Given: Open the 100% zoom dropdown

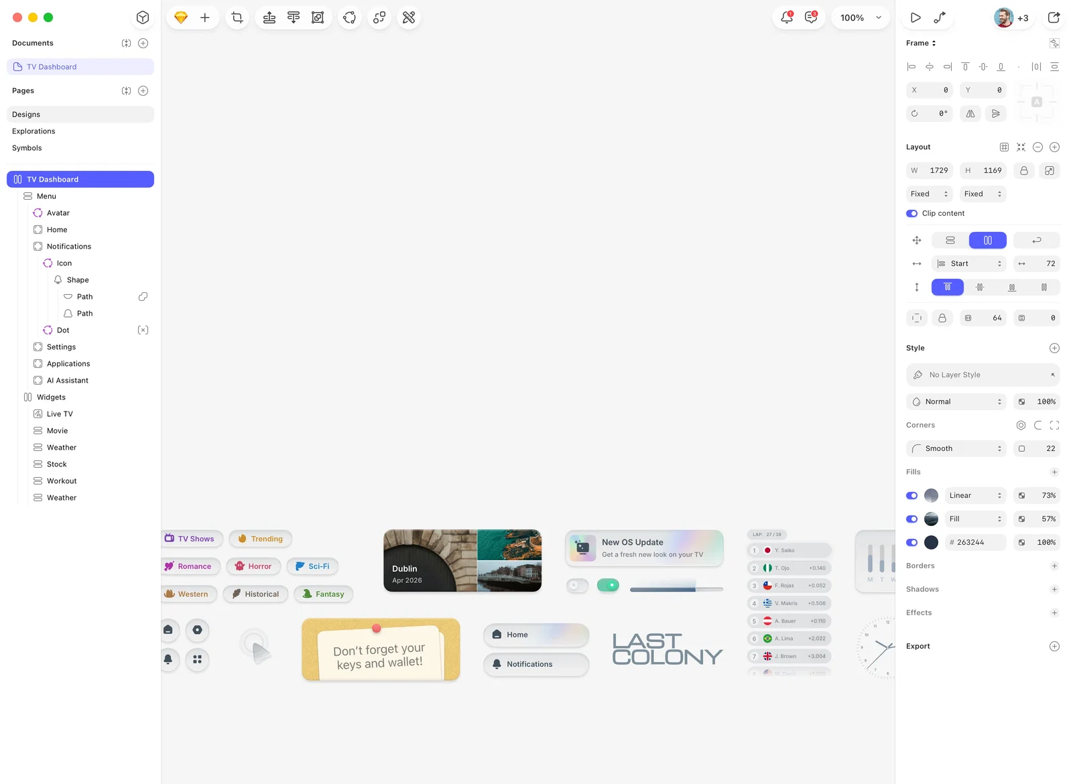Looking at the screenshot, I should [861, 17].
